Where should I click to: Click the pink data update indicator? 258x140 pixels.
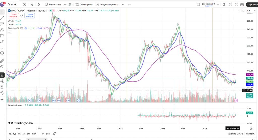click(x=53, y=11)
